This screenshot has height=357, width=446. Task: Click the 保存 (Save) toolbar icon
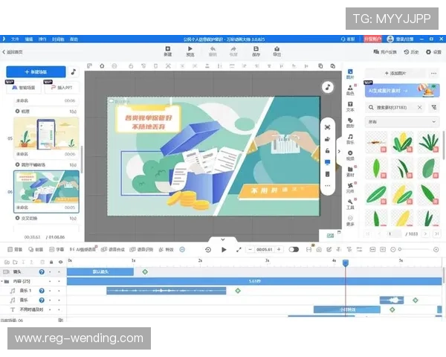pyautogui.click(x=256, y=51)
